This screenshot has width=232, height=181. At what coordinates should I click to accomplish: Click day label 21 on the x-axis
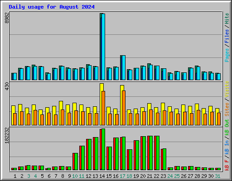pyautogui.click(x=150, y=176)
